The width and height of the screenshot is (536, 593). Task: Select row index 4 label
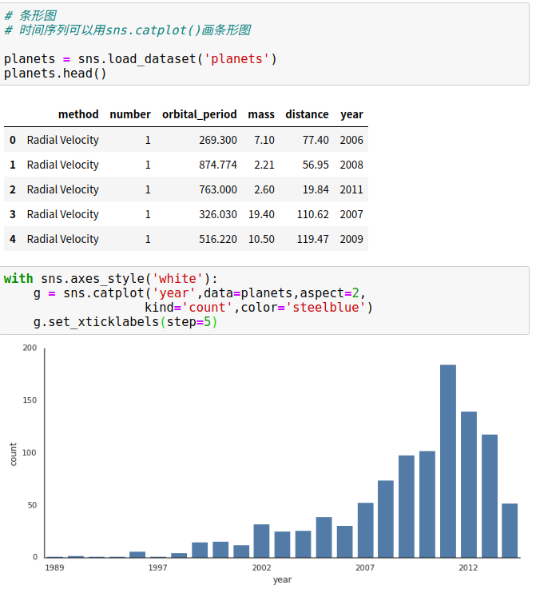pos(13,239)
